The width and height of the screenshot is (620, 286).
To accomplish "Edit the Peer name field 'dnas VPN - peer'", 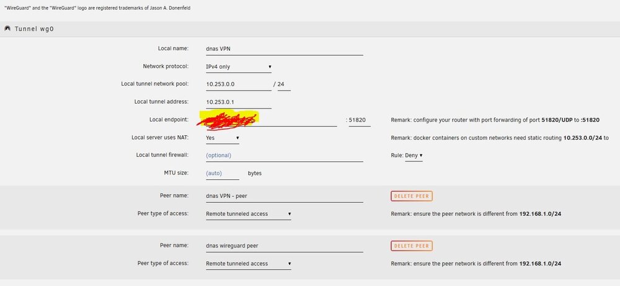I will click(285, 196).
